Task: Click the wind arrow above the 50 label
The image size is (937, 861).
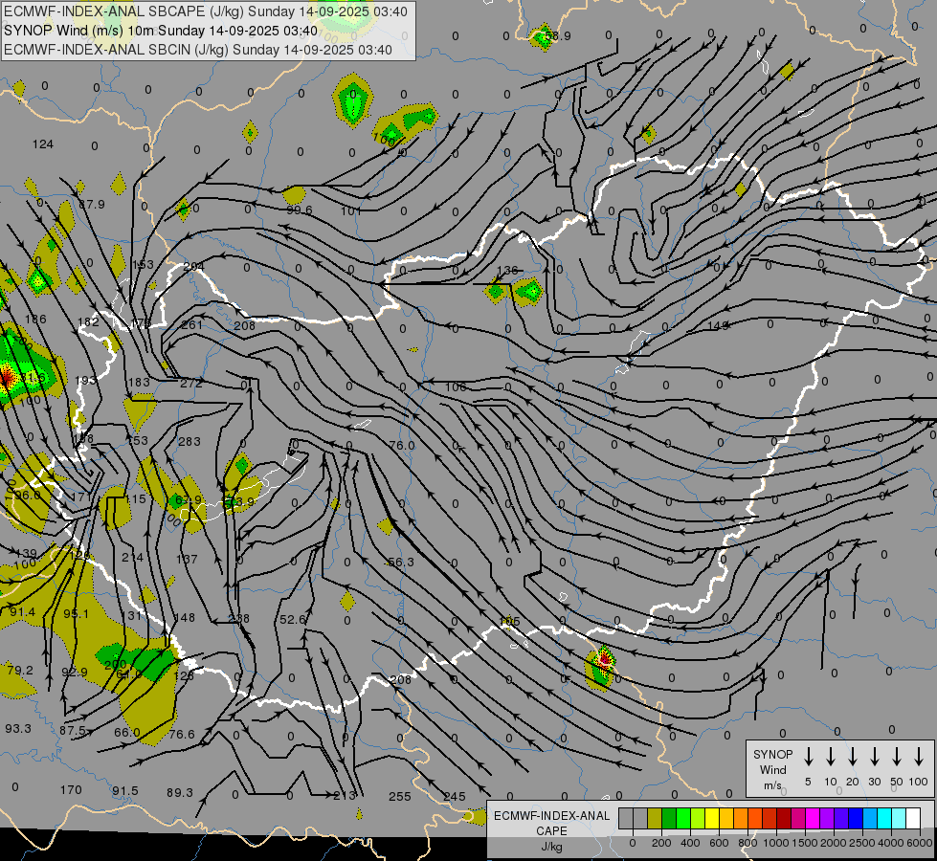Action: 897,757
